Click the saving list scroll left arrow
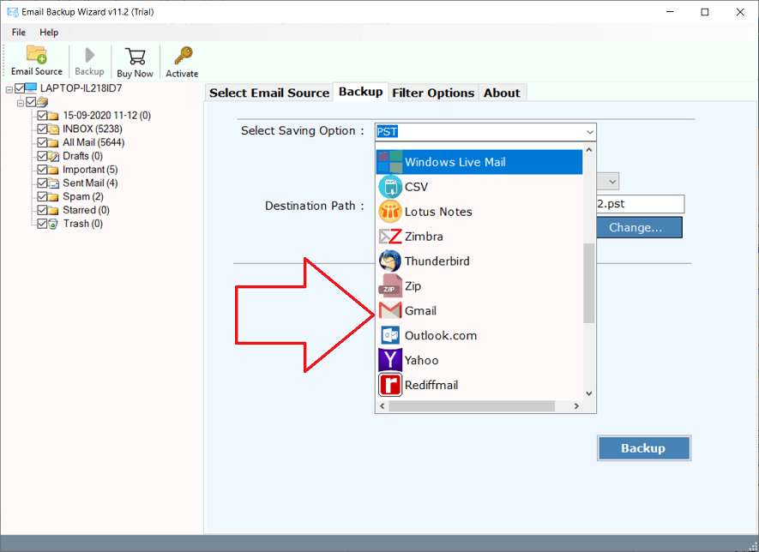Screen dimensions: 759x552 [x=383, y=406]
